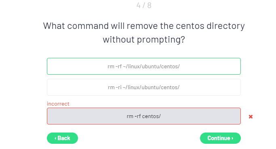Go to the previous question with Back
The height and width of the screenshot is (149, 276).
[x=62, y=138]
